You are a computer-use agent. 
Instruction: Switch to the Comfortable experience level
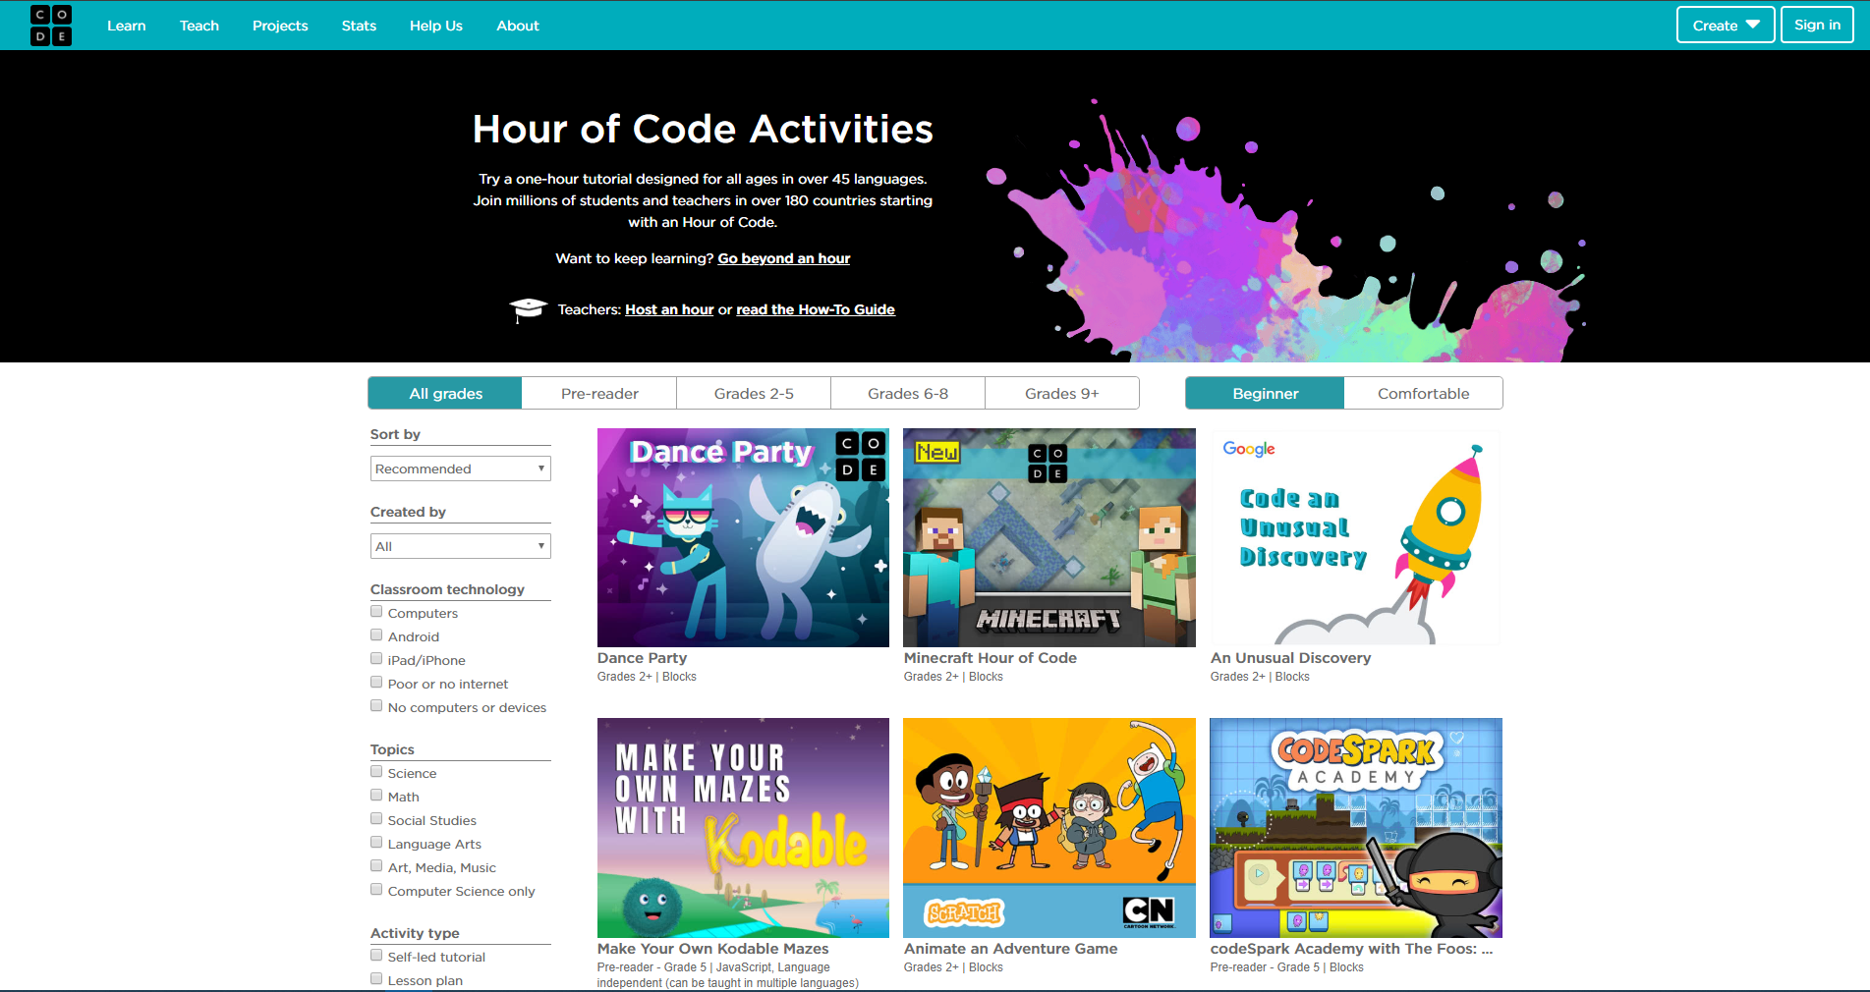[x=1424, y=393]
